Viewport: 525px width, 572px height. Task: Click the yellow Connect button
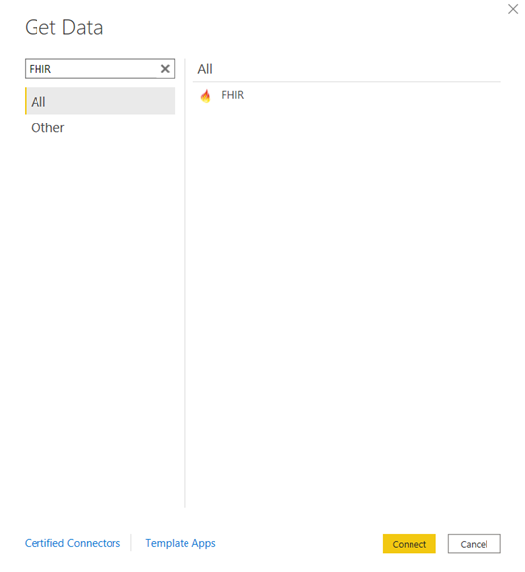(410, 544)
